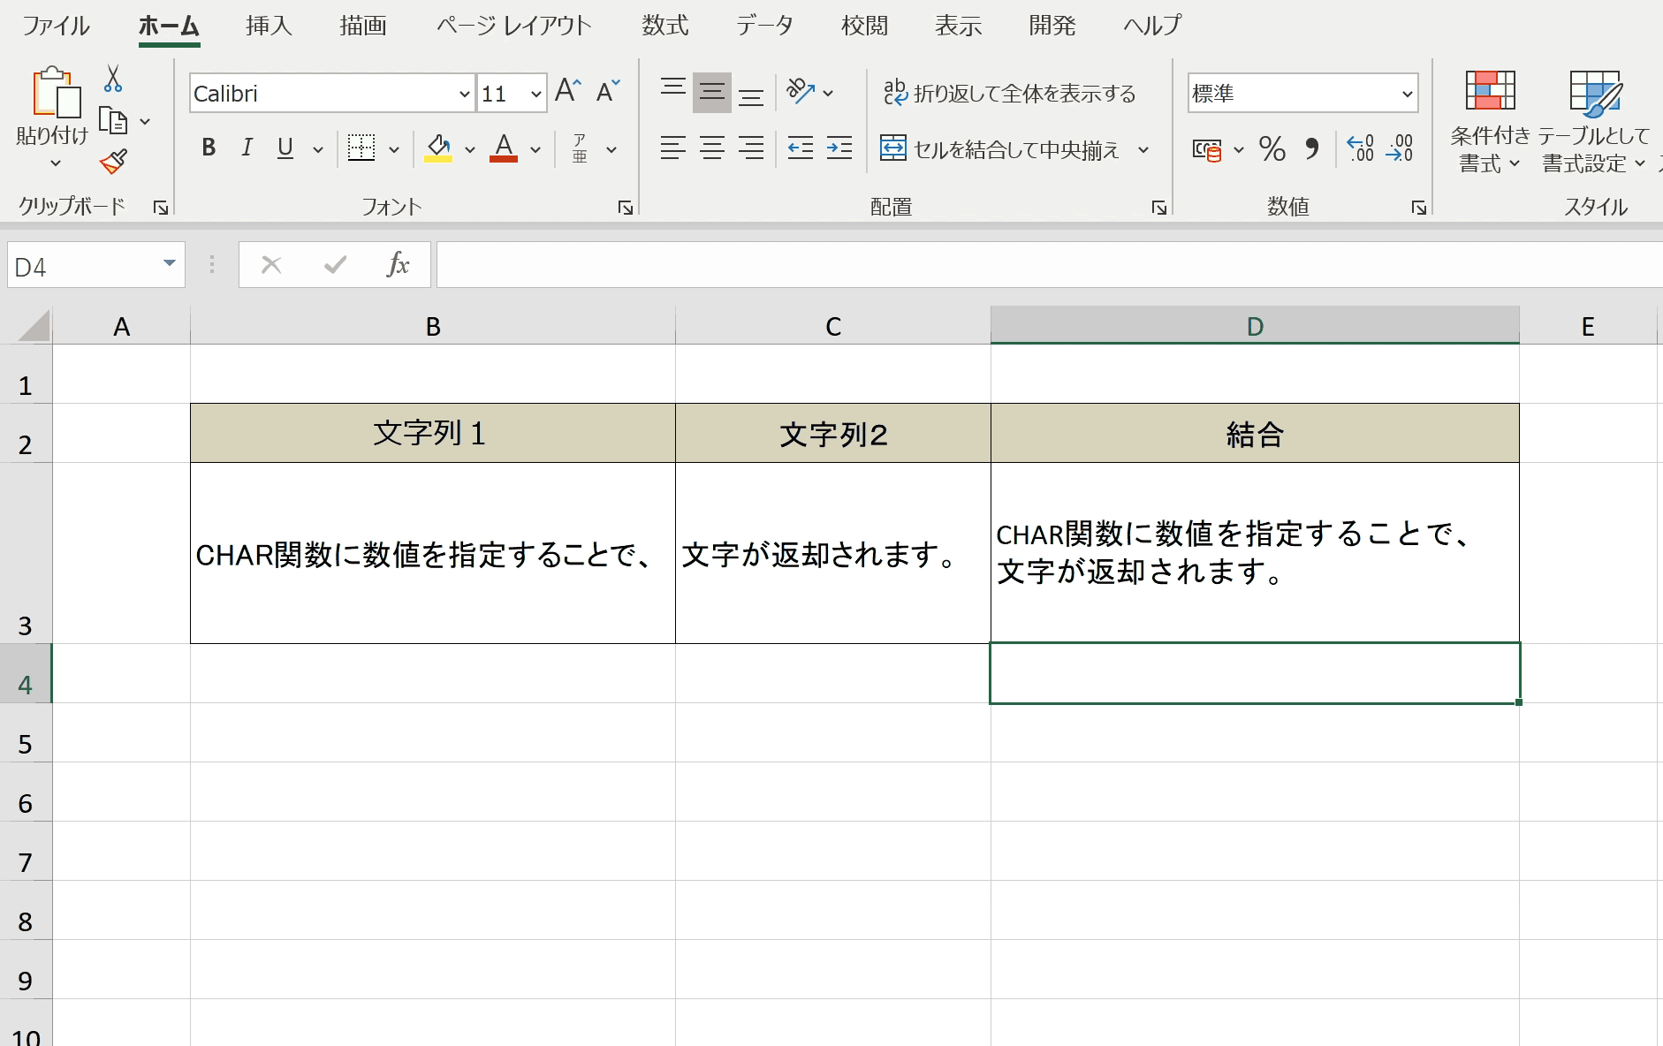Apply comma style number format
The image size is (1663, 1046).
pos(1312,148)
